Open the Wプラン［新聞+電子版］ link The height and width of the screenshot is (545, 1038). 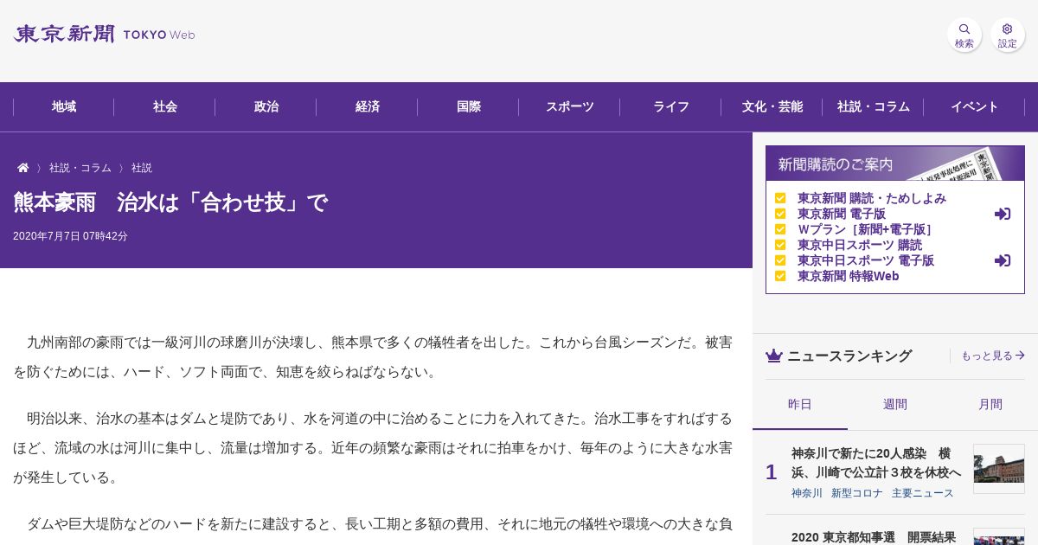867,229
